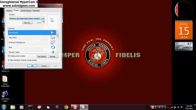Show hidden tray icons arrow
196x110 pixels.
(x=168, y=107)
